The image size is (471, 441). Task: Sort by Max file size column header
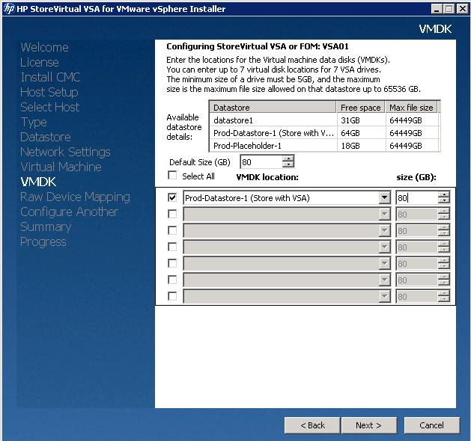[411, 108]
